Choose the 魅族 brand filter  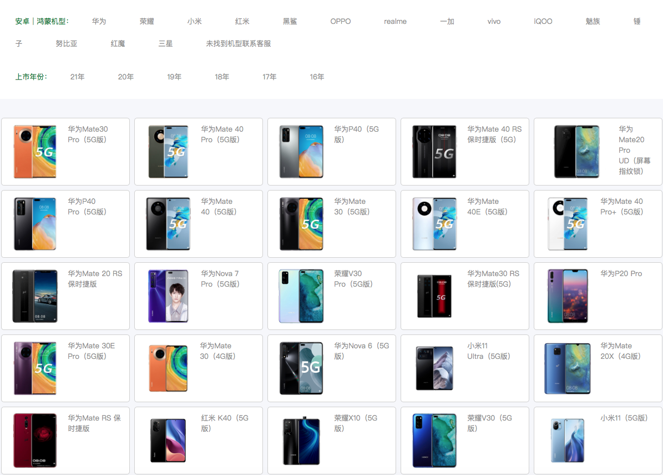pos(593,21)
